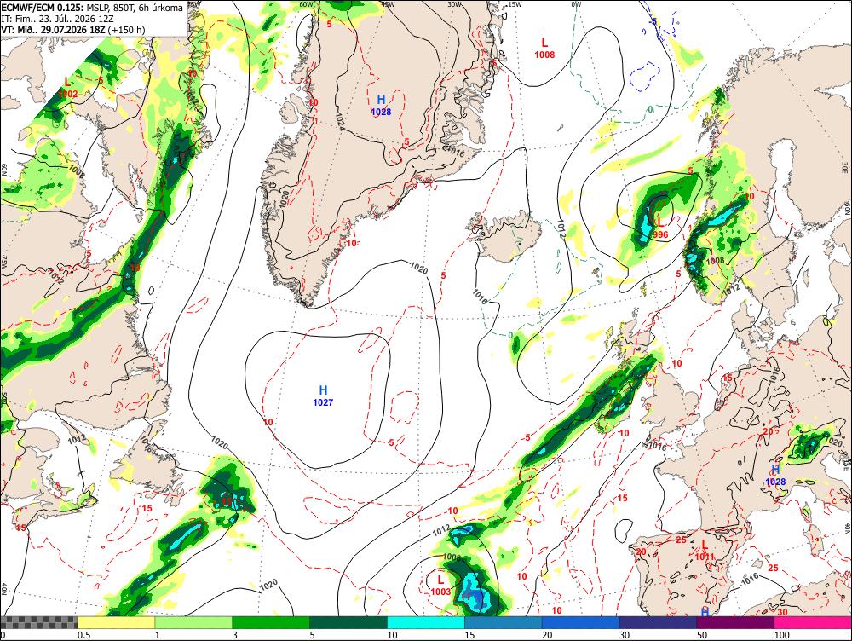Pick the yellow 0.5–1 legend swatch
Image resolution: width=852 pixels, height=641 pixels.
[116, 622]
